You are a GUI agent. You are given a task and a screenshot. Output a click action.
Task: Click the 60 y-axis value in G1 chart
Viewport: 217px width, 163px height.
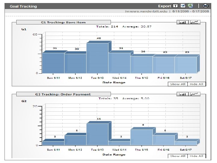[x=35, y=34]
